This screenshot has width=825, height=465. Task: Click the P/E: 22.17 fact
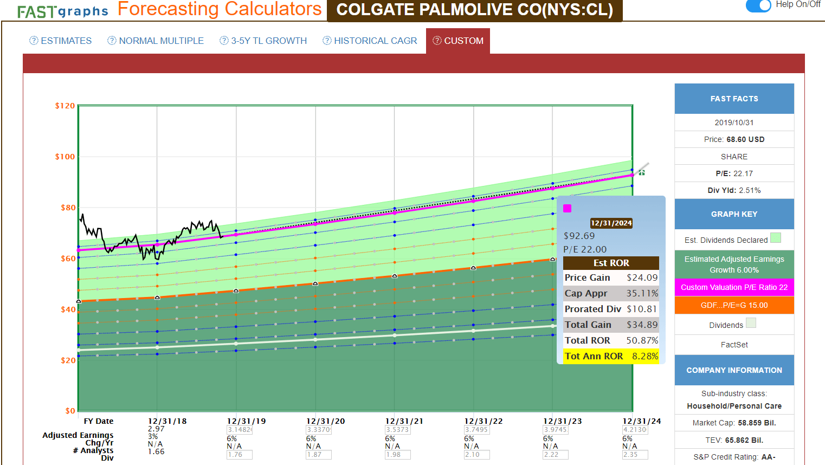(x=734, y=173)
